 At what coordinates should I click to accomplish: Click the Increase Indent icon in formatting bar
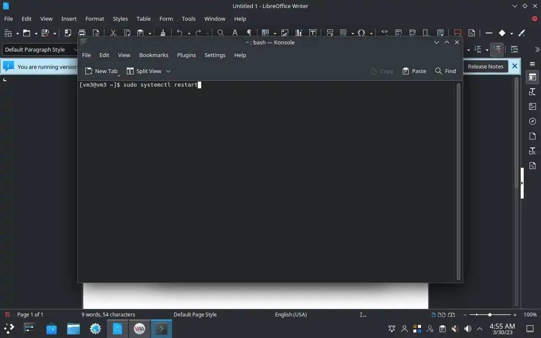tap(514, 49)
